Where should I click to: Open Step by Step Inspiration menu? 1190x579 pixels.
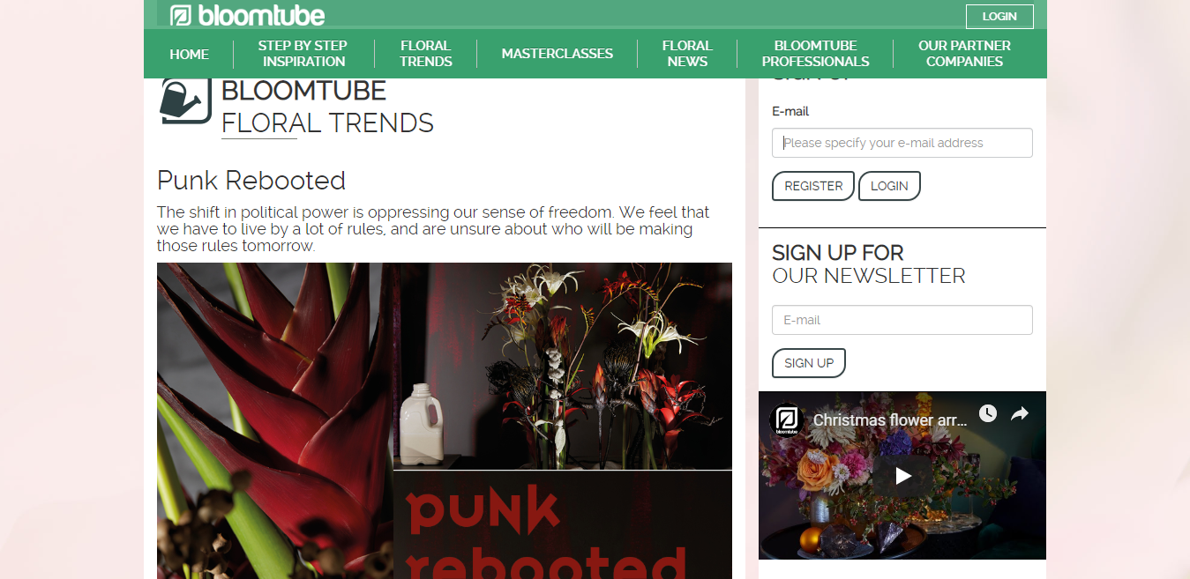coord(303,54)
